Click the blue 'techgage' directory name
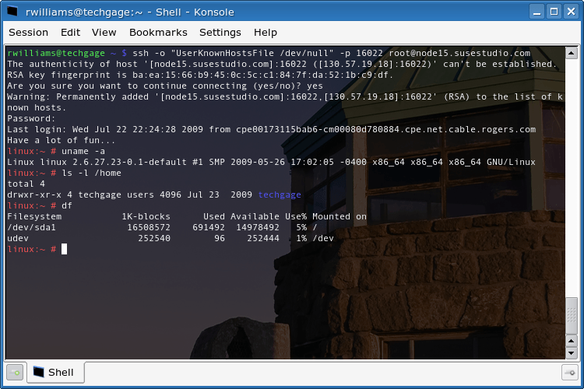The width and height of the screenshot is (584, 389). click(x=280, y=194)
